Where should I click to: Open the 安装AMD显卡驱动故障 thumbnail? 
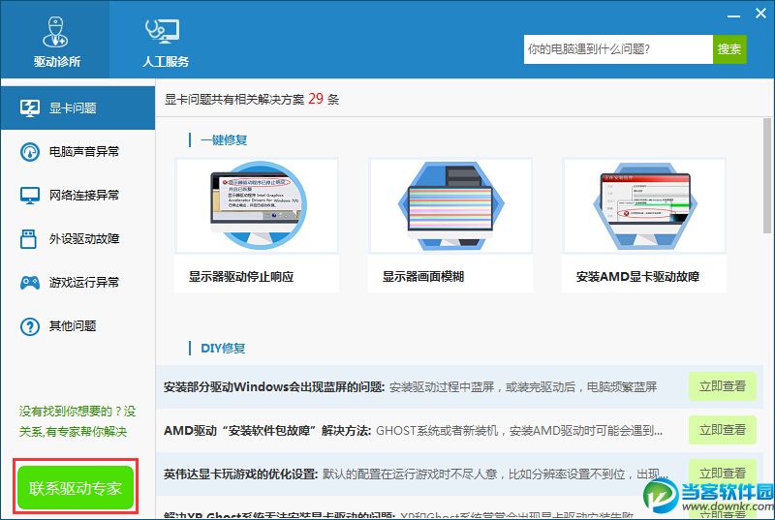point(644,205)
